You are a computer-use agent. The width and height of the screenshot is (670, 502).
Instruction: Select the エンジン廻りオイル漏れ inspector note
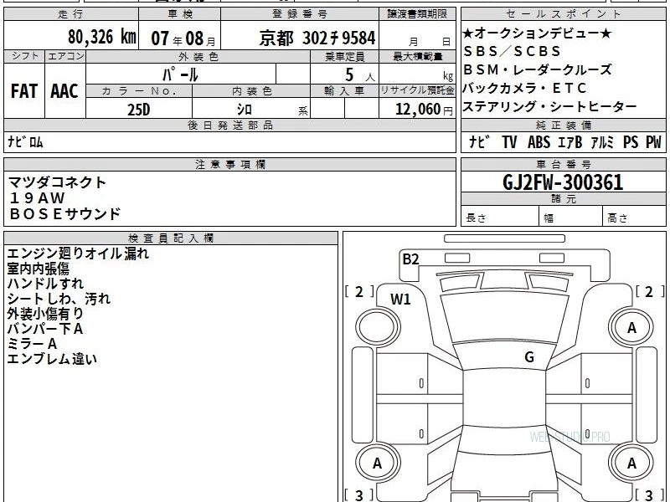pos(78,254)
